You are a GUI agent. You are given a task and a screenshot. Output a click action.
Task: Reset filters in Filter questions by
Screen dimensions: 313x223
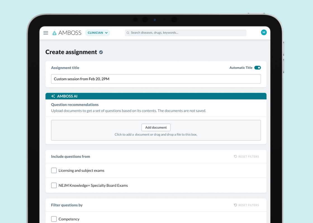(x=246, y=205)
